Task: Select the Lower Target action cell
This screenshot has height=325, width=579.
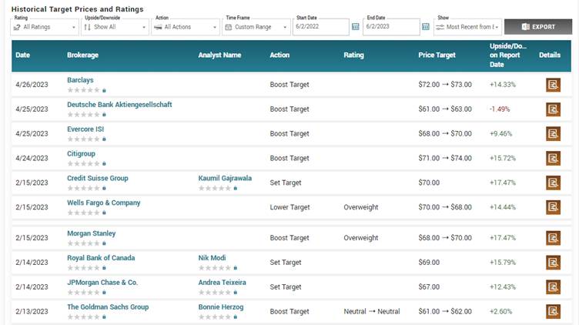Action: (x=289, y=207)
